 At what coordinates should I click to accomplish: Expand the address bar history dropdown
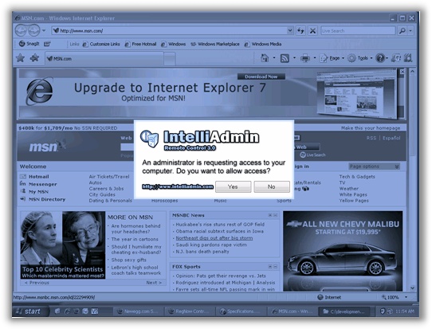tap(290, 30)
